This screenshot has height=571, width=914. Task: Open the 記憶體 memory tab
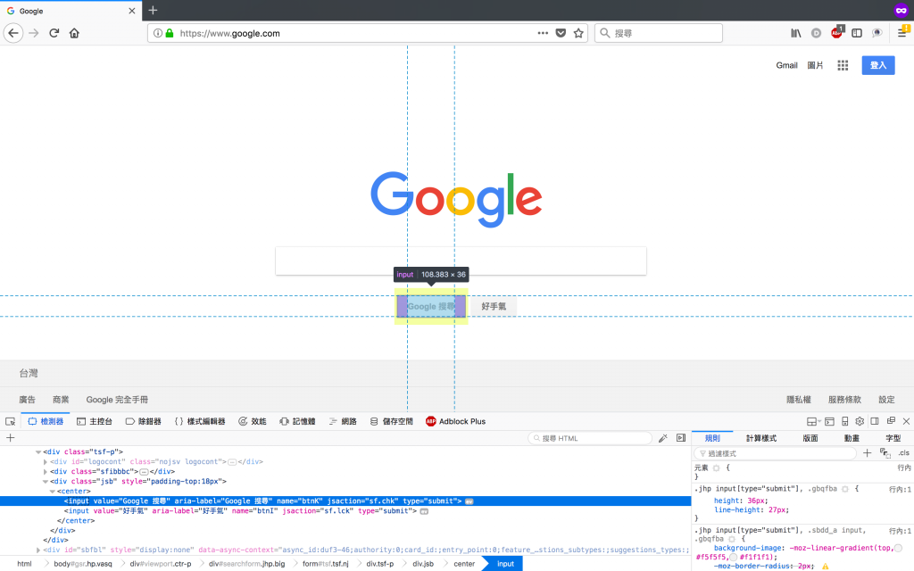tap(297, 421)
